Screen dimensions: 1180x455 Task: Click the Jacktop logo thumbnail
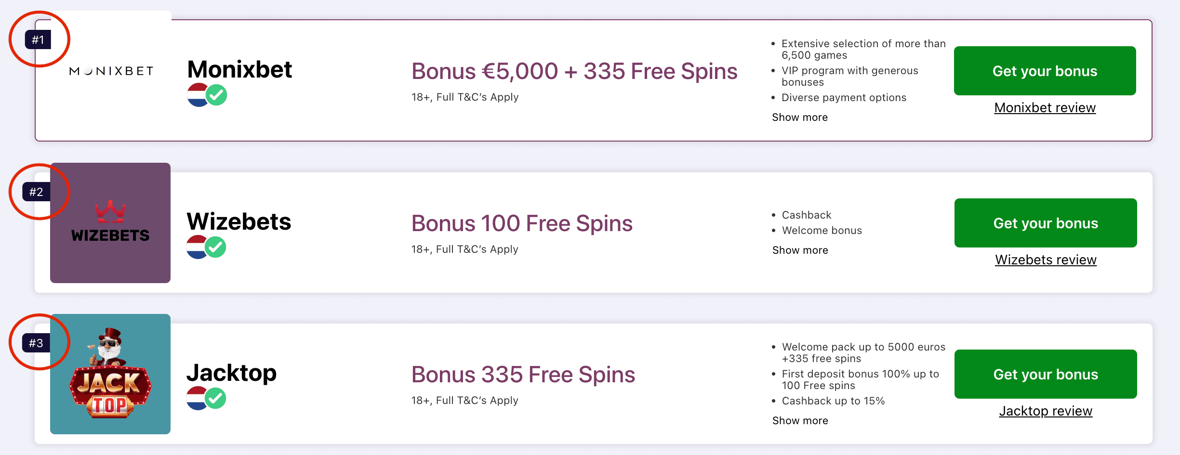pos(110,374)
